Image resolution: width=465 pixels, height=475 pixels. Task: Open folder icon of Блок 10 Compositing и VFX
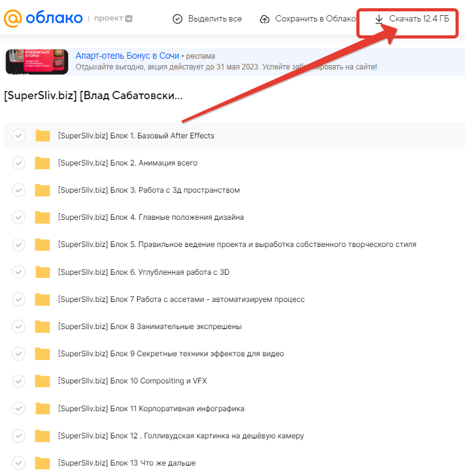coord(42,381)
